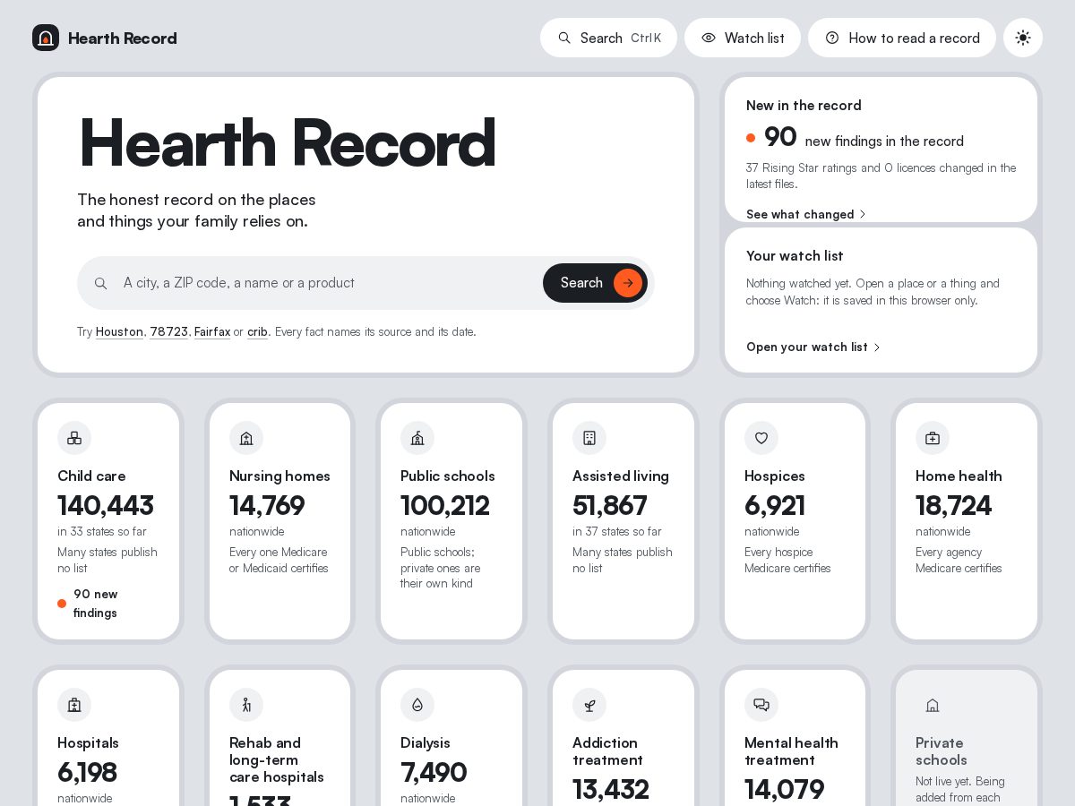1075x806 pixels.
Task: Click the Hearth Record brand name in header
Action: click(x=123, y=39)
